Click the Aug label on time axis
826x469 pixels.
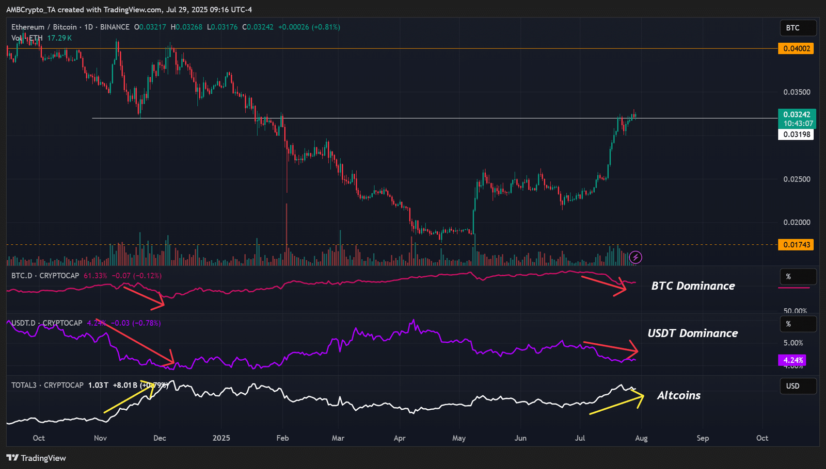[x=641, y=438]
